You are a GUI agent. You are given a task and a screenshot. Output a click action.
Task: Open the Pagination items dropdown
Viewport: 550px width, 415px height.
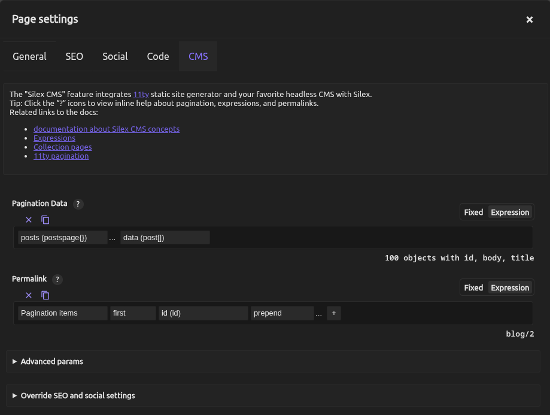pos(63,313)
